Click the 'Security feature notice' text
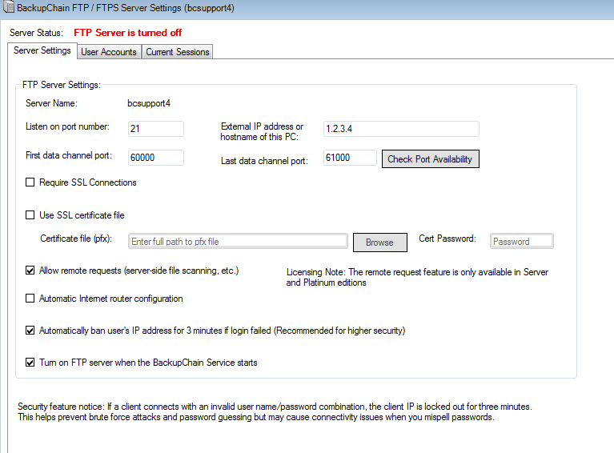This screenshot has height=453, width=614. [x=275, y=412]
